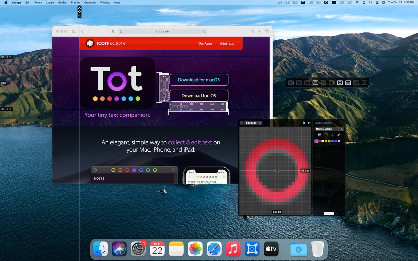
Task: Toggle Screens tool in floating xScope toolbar
Action: tap(331, 83)
